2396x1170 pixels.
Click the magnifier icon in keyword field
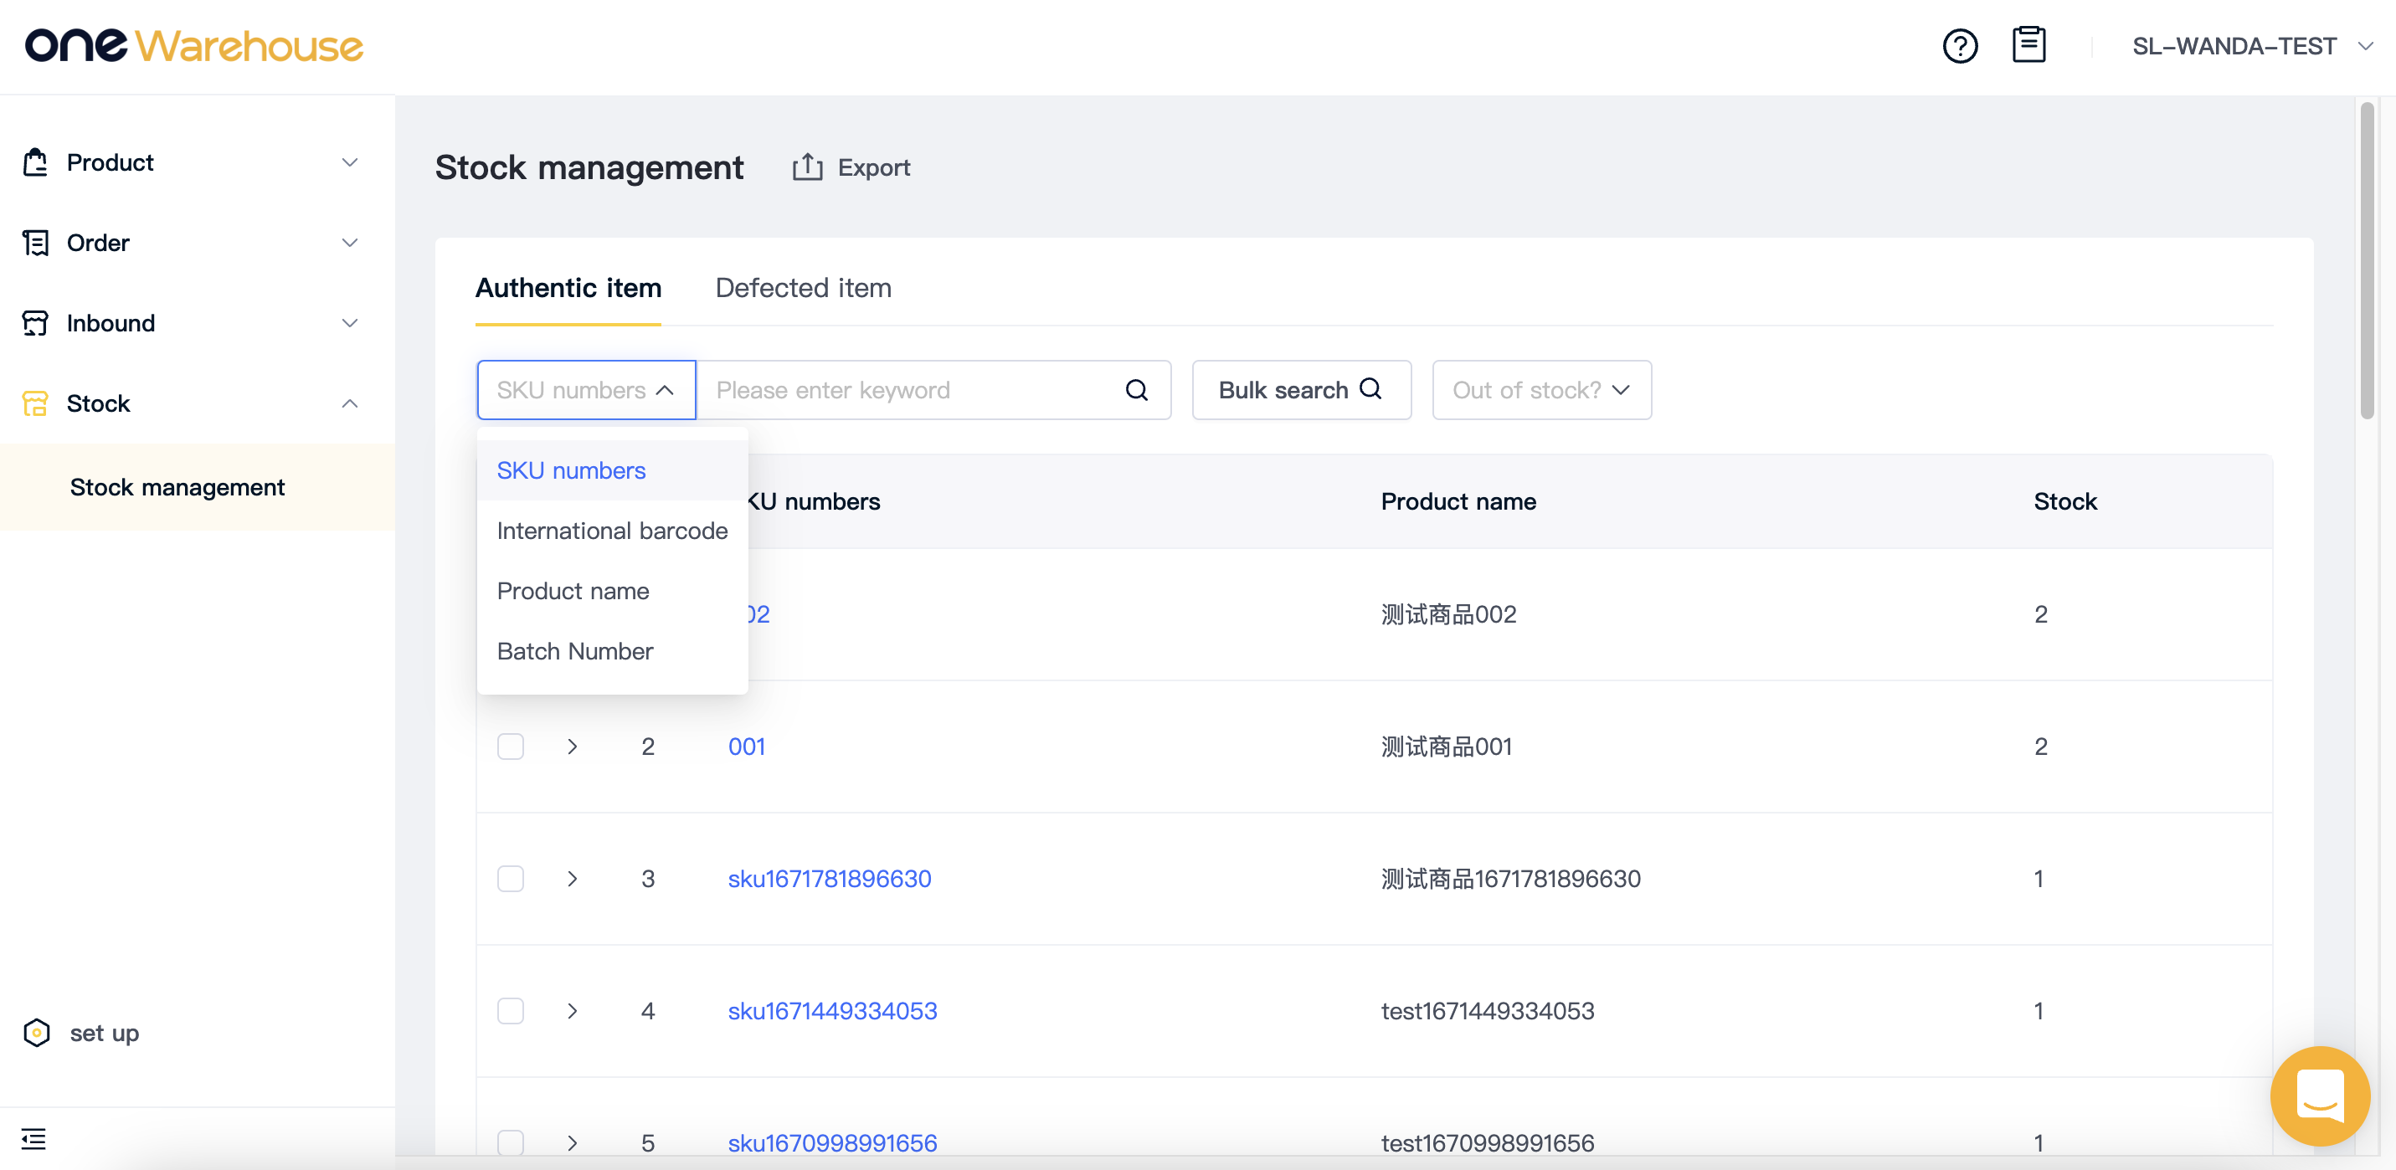[1137, 390]
